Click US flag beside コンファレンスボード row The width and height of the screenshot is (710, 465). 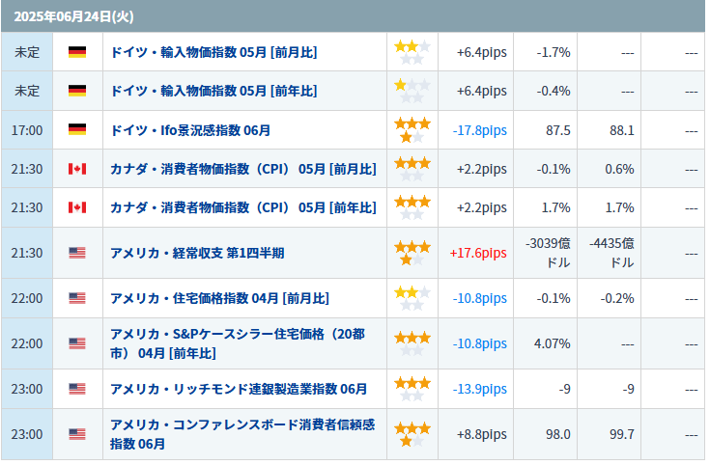pos(77,434)
